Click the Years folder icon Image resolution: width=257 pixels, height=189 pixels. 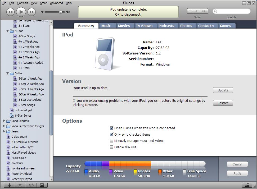coord(8,131)
